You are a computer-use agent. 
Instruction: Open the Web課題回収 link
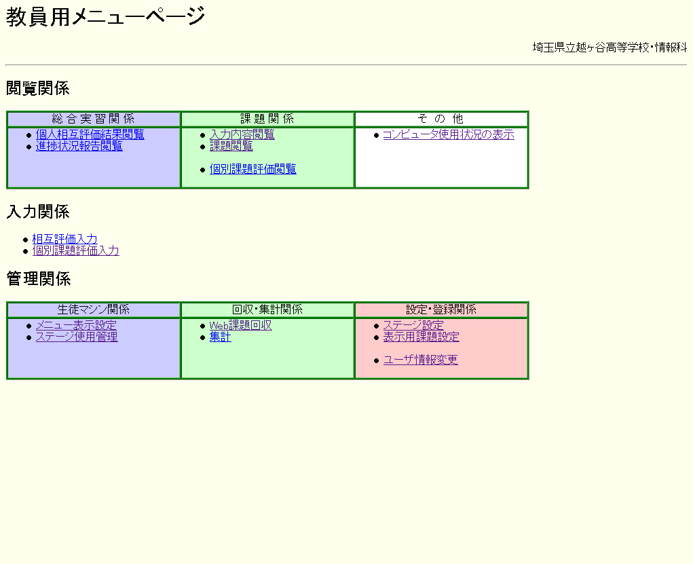click(x=240, y=325)
